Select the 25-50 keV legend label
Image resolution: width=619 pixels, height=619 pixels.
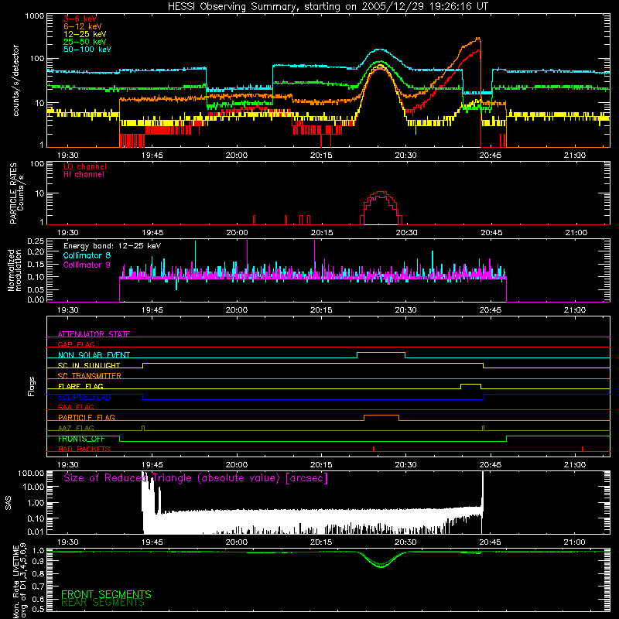(x=84, y=42)
